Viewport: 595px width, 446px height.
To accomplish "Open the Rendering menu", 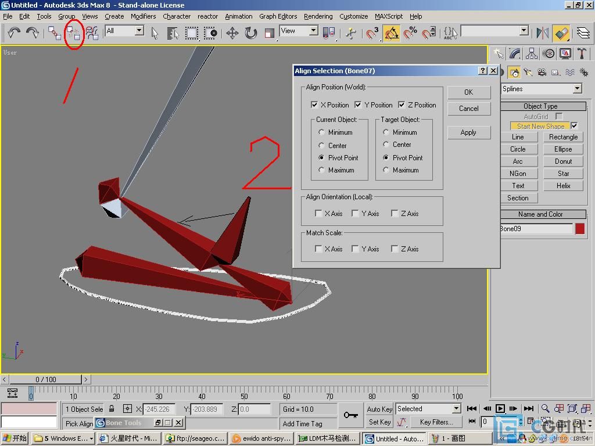I will [318, 16].
